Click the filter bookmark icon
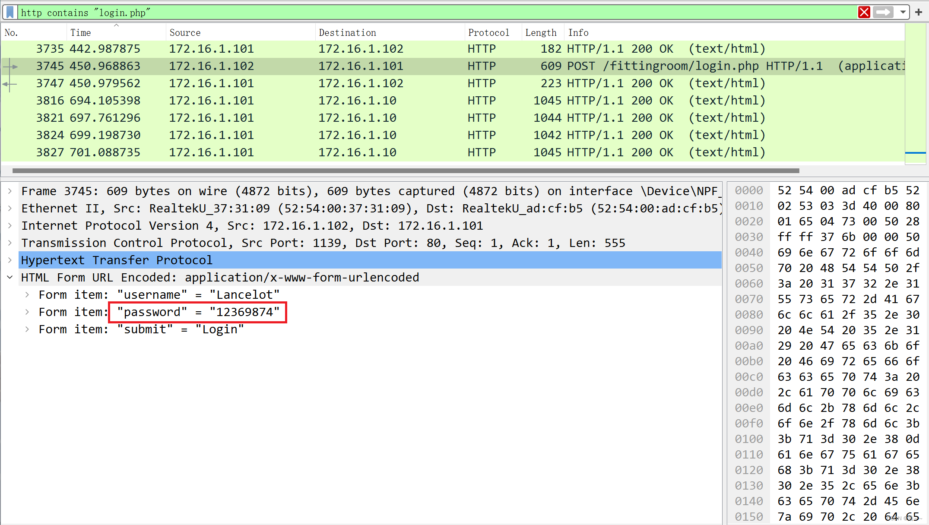 [10, 12]
